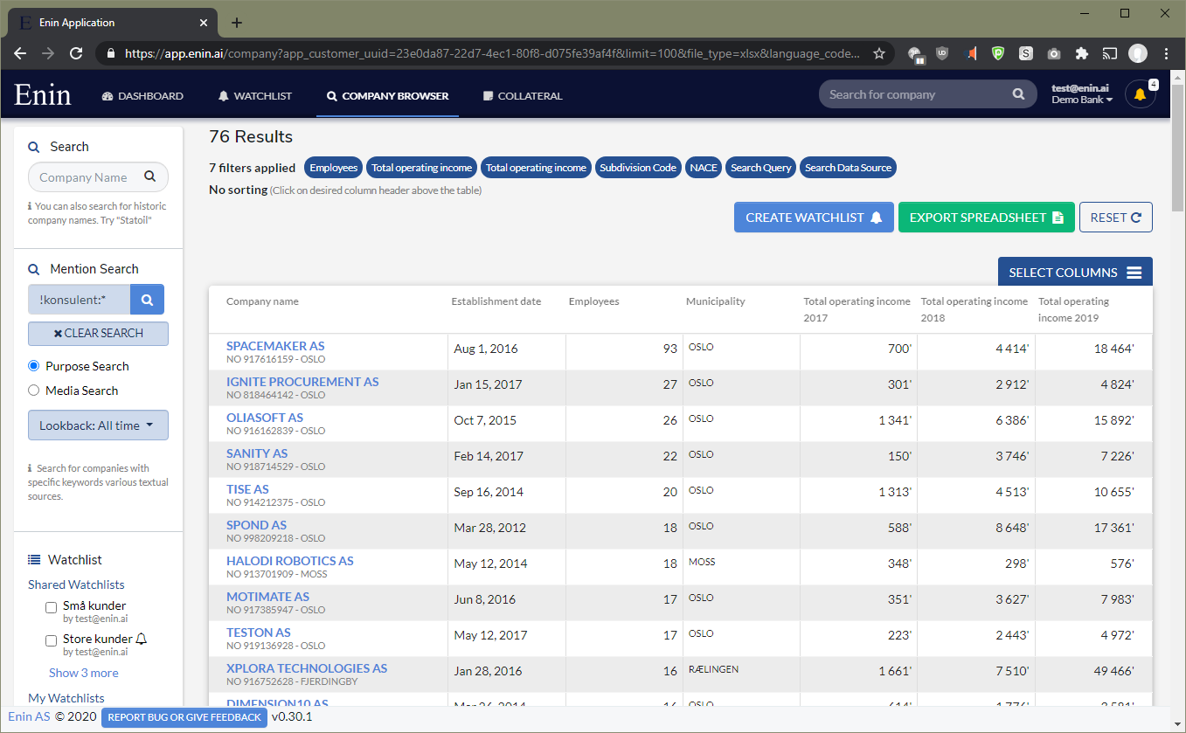Bookmark this page with the star icon
1186x733 pixels.
[879, 53]
